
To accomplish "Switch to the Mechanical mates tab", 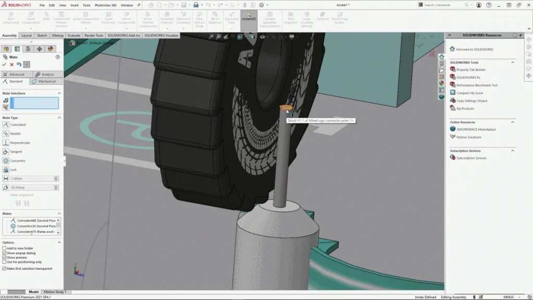I will point(46,81).
